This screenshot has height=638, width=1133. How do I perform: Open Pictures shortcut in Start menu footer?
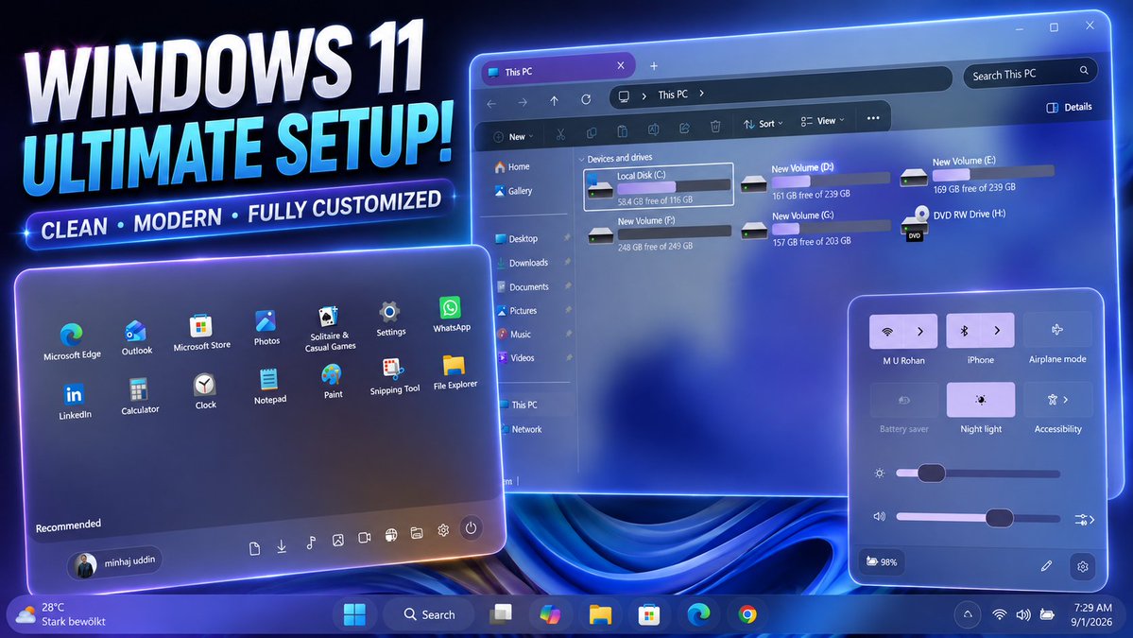[x=337, y=541]
